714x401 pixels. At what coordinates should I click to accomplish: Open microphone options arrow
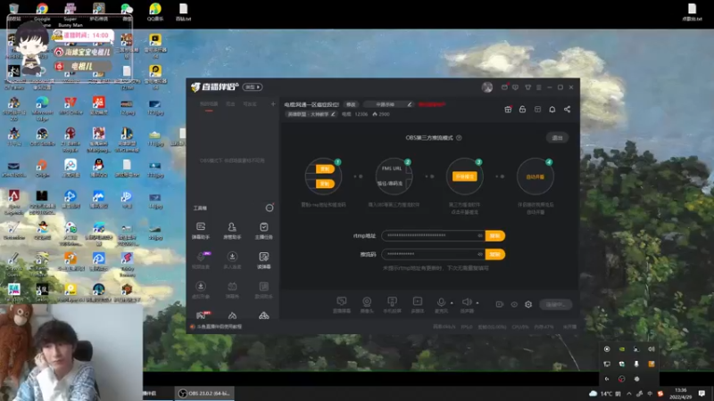(x=452, y=303)
